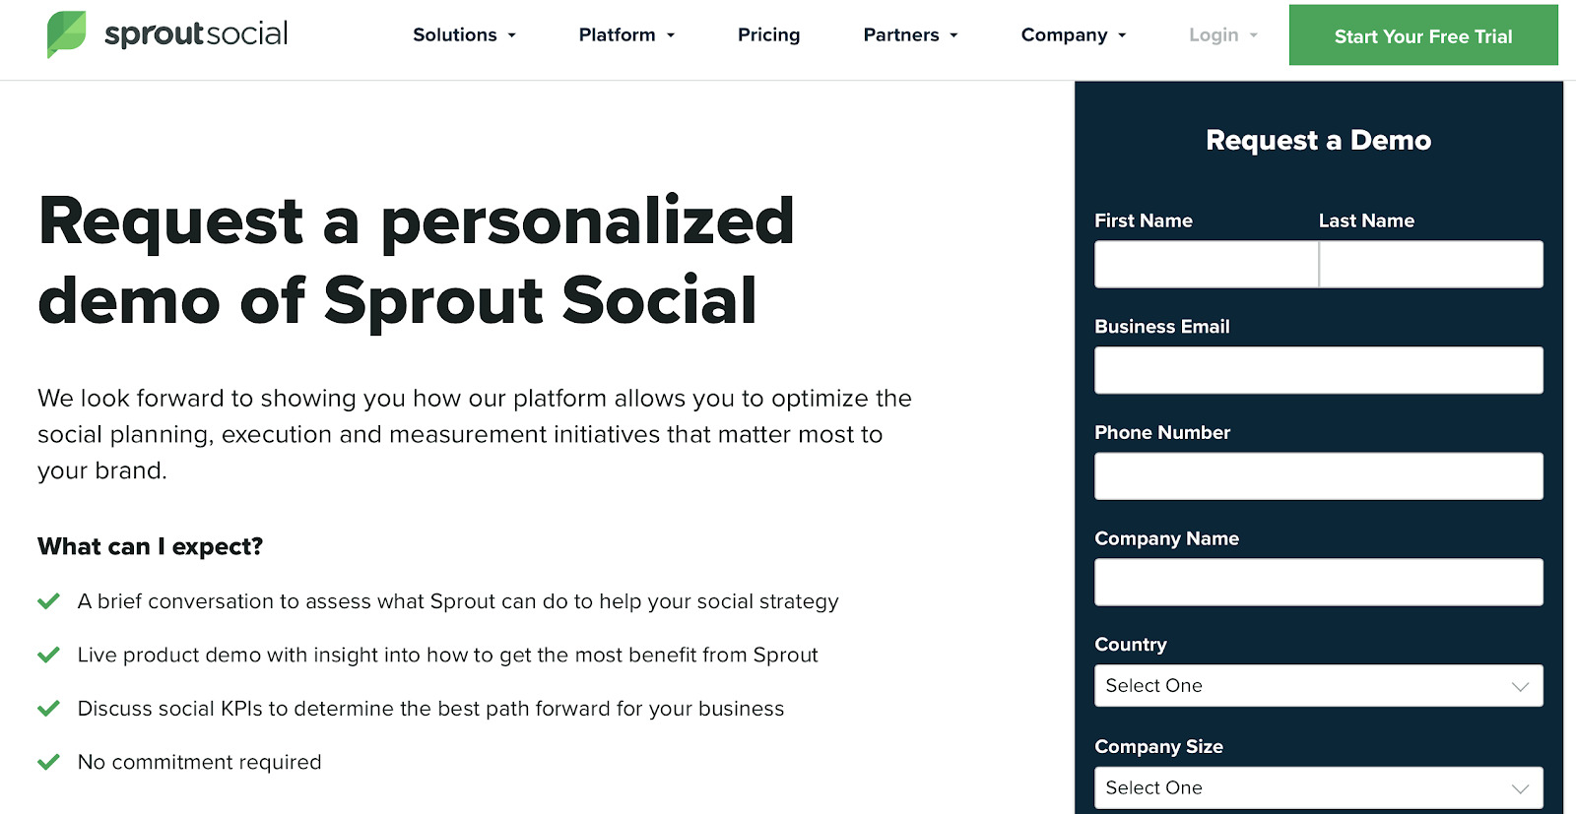The image size is (1576, 814).
Task: Click the Company Size dropdown chevron arrow
Action: (x=1520, y=788)
